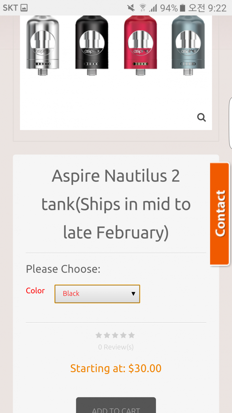232x413 pixels.
Task: Tap the picture notification icon beside SKT
Action: pyautogui.click(x=24, y=8)
